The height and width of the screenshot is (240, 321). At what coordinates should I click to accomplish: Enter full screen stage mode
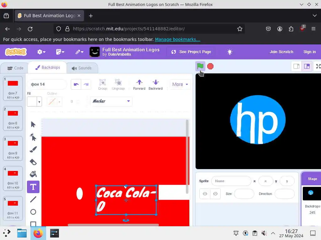click(318, 66)
